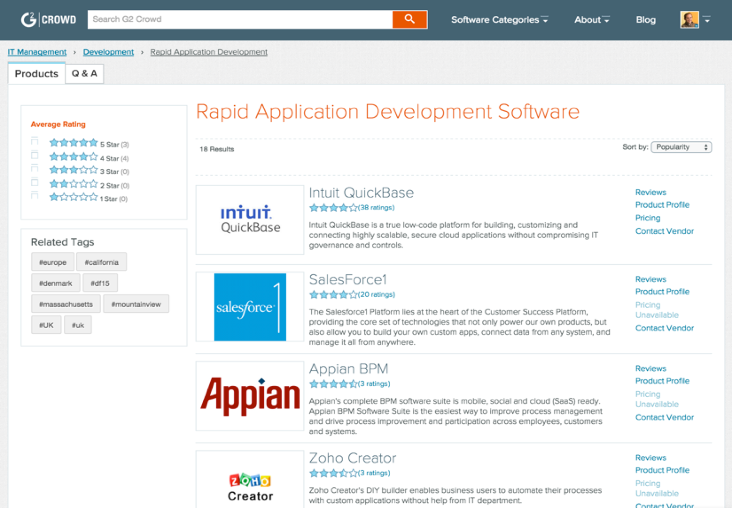Viewport: 732px width, 508px height.
Task: Click the Intuit QuickBase star rating
Action: (x=334, y=208)
